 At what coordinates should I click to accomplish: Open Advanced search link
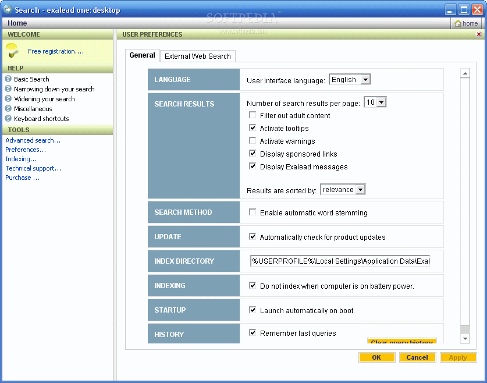(x=33, y=140)
